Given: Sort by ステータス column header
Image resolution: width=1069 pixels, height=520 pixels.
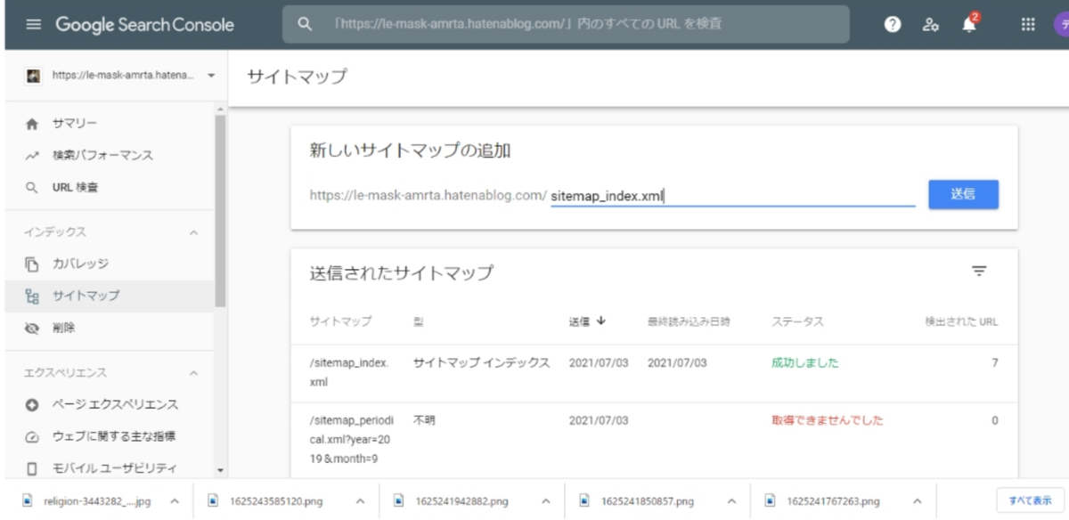Looking at the screenshot, I should (x=797, y=321).
